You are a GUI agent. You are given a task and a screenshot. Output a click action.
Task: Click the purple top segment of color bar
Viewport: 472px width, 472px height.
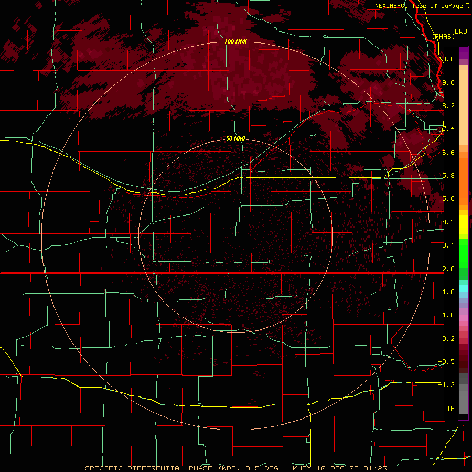coord(463,52)
